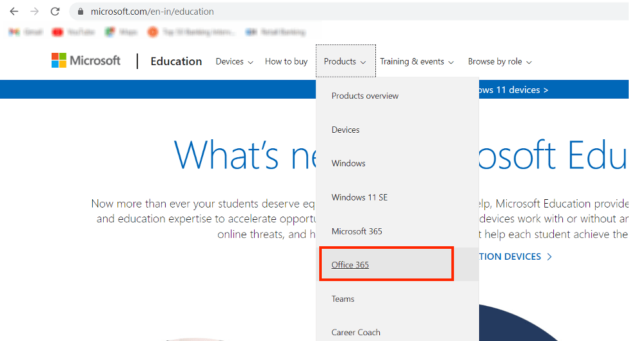Viewport: 630px width, 341px height.
Task: Click the address bar URL
Action: tap(152, 12)
